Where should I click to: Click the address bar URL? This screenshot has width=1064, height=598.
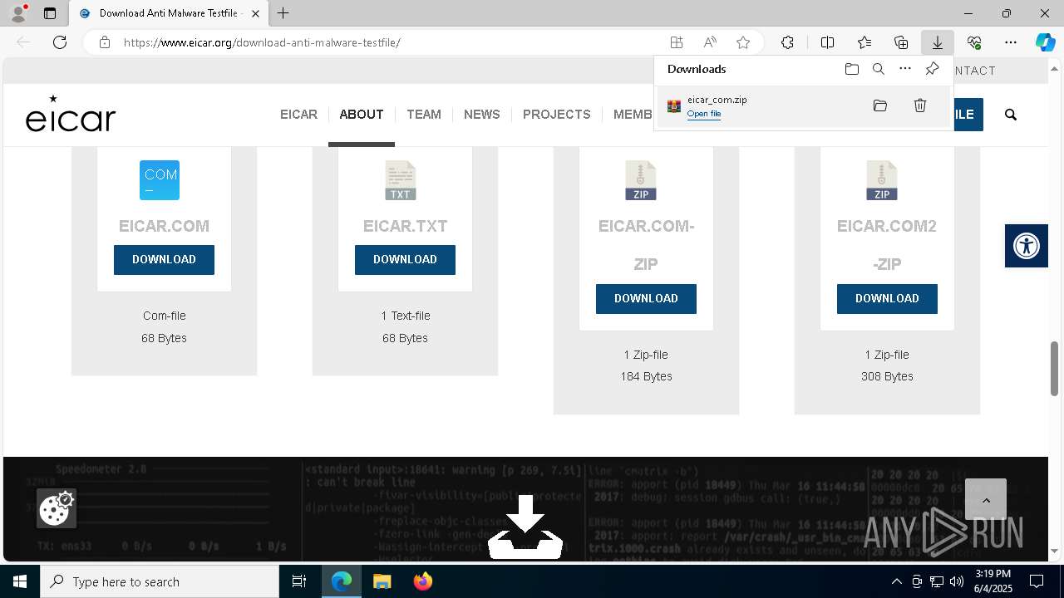(x=262, y=42)
